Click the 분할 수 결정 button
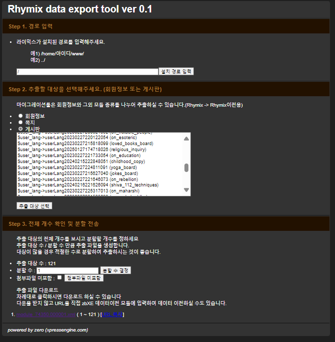Viewport: 335px width, 342px height. click(x=116, y=270)
